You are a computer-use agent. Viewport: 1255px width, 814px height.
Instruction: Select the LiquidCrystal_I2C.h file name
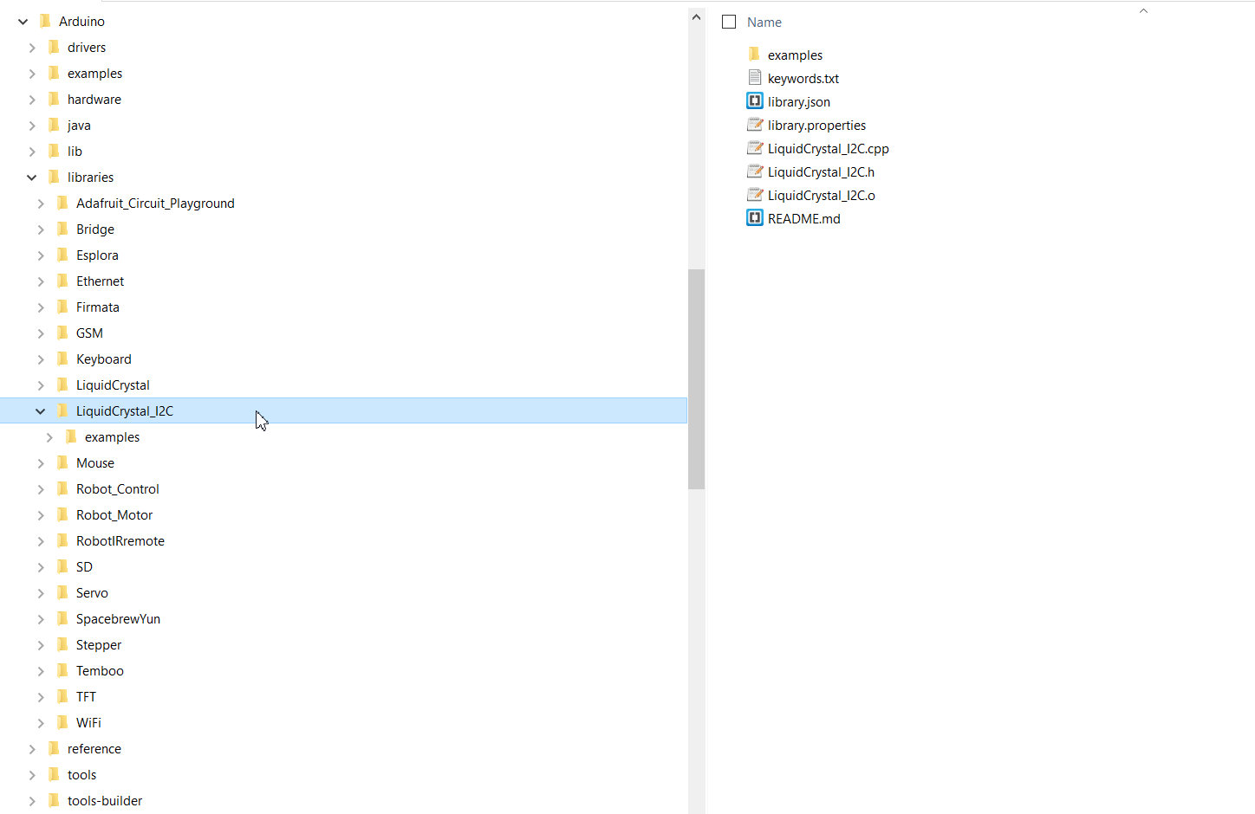click(x=821, y=171)
